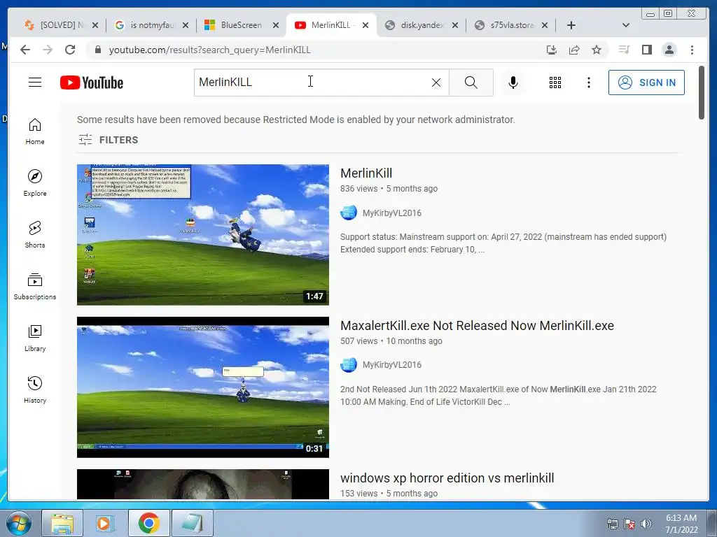Go to Home in the sidebar
The width and height of the screenshot is (717, 537).
click(35, 131)
